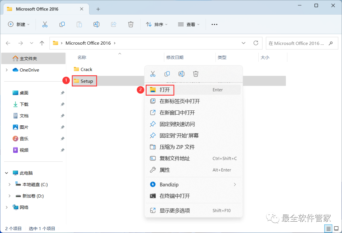Unpin 图片 using its pin icon
This screenshot has height=233, width=342.
62,127
